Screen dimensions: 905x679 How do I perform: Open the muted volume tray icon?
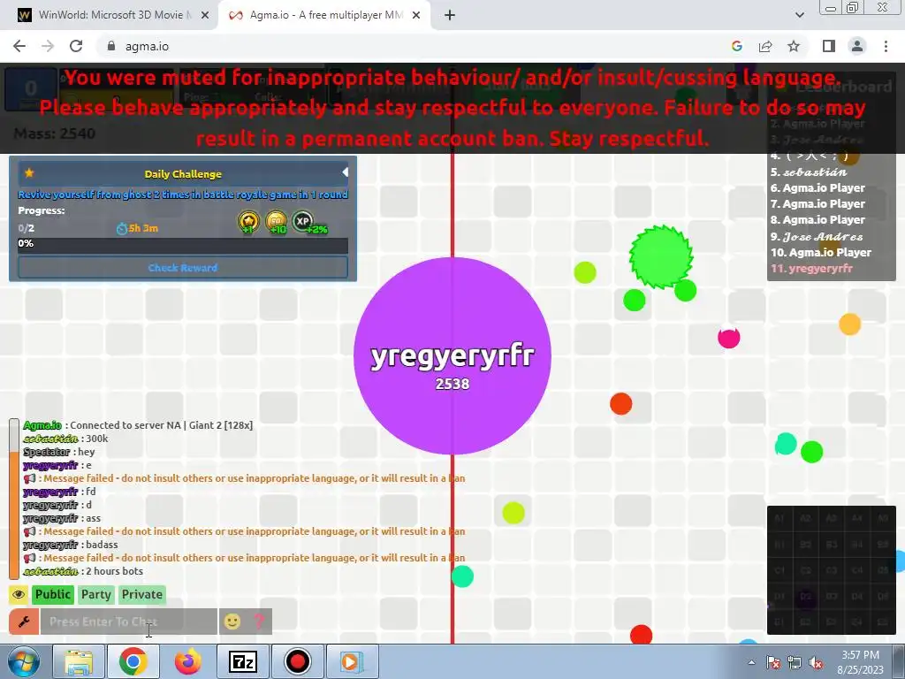816,662
